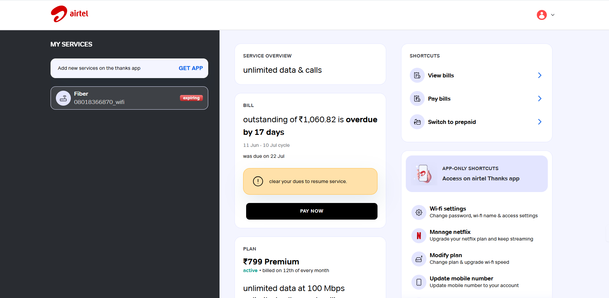This screenshot has width=609, height=298.
Task: Click the clear your dues to resume service notice
Action: pyautogui.click(x=310, y=181)
